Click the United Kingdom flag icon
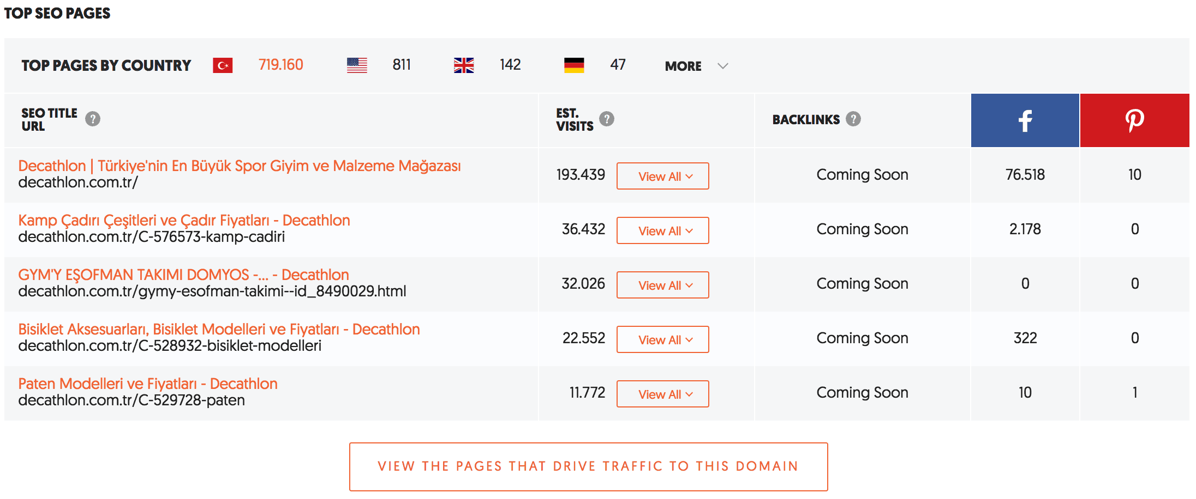Image resolution: width=1196 pixels, height=499 pixels. [464, 65]
